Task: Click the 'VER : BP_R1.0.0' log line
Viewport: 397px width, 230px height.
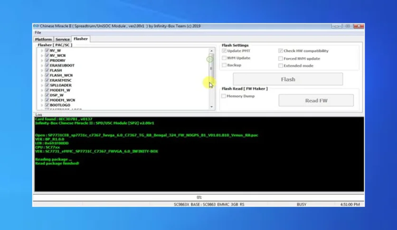Action: (49, 139)
